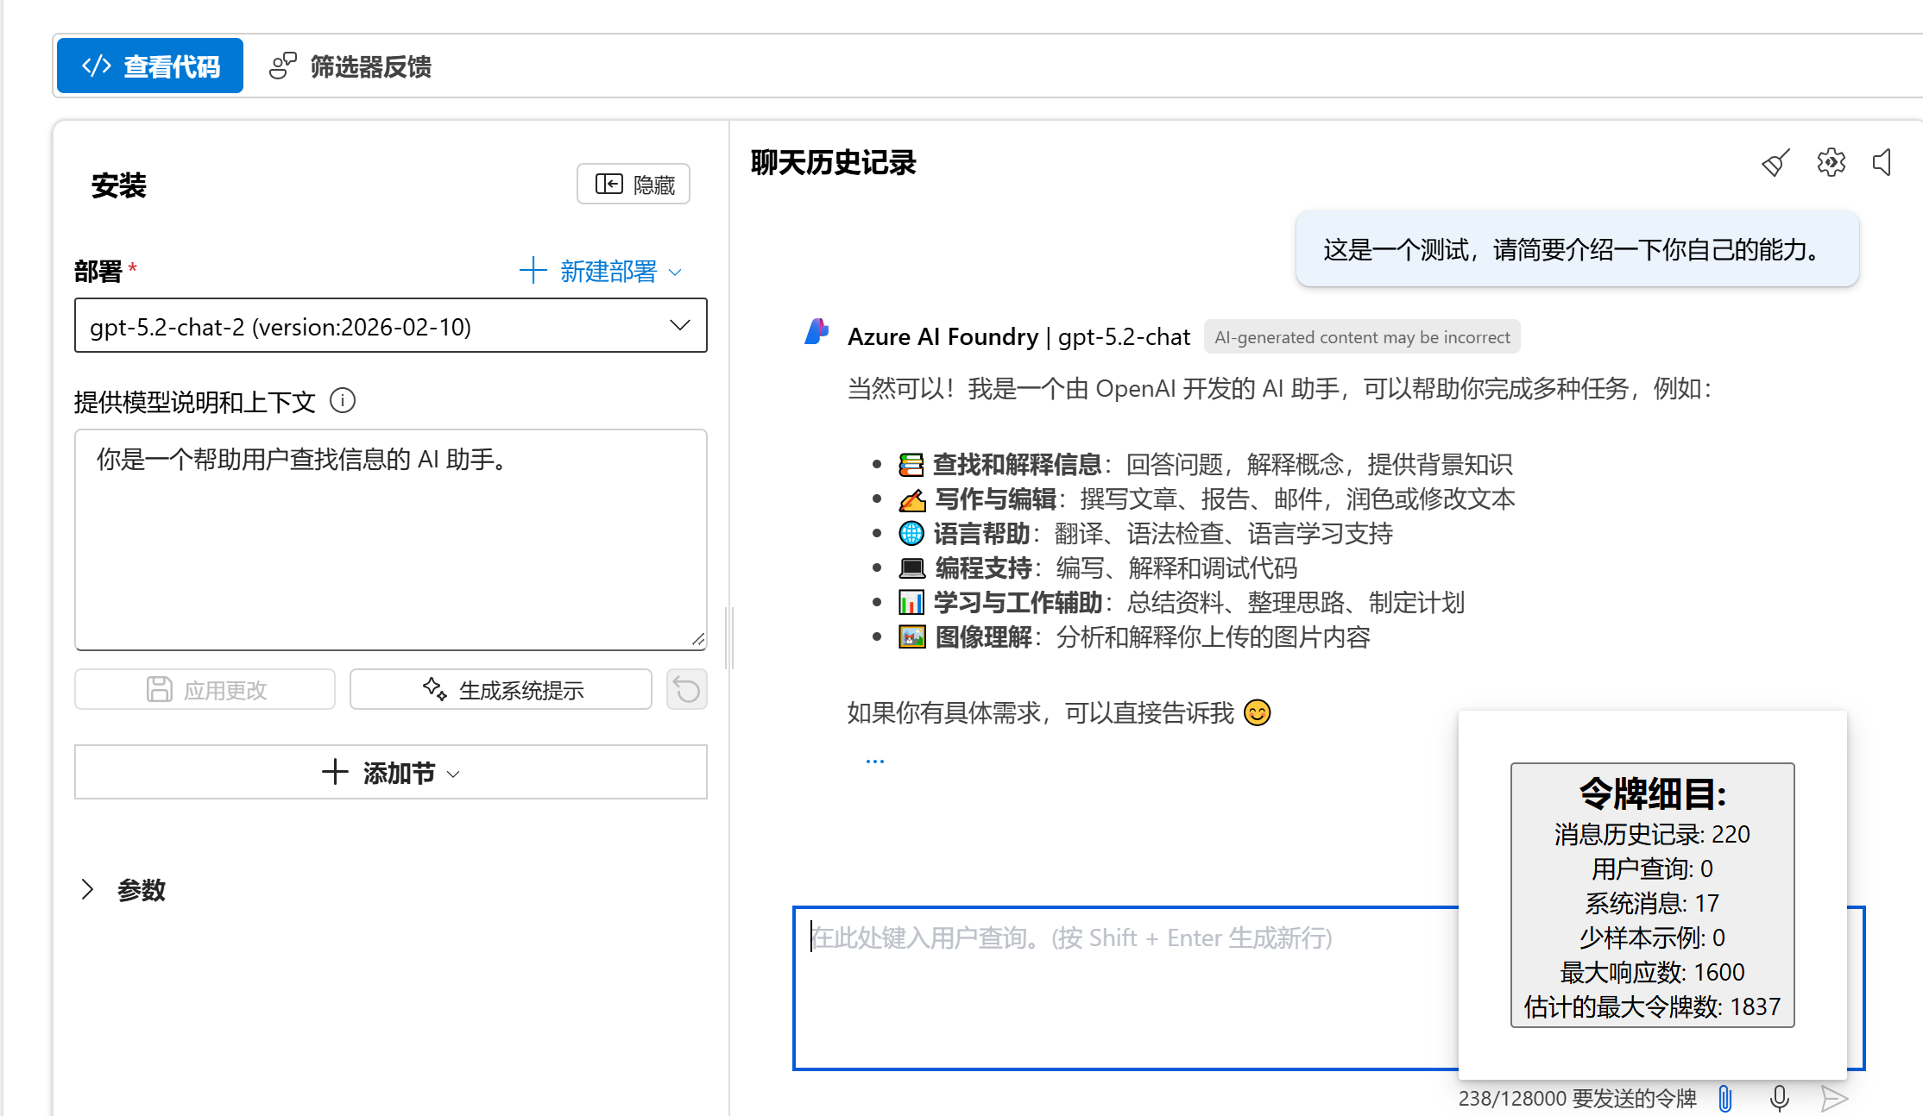Click info icon beside 提供模型说明和上下文
Screen dimensions: 1923x1116
[343, 401]
